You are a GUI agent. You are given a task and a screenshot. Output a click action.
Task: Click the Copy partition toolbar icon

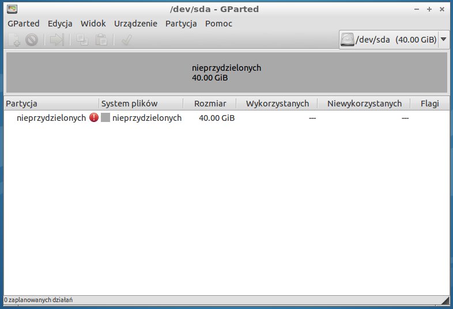pos(82,40)
